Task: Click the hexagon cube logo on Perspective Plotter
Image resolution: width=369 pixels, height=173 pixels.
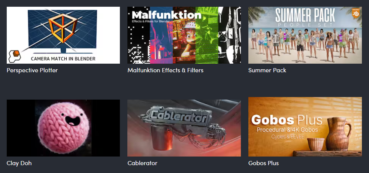Action: pyautogui.click(x=15, y=57)
